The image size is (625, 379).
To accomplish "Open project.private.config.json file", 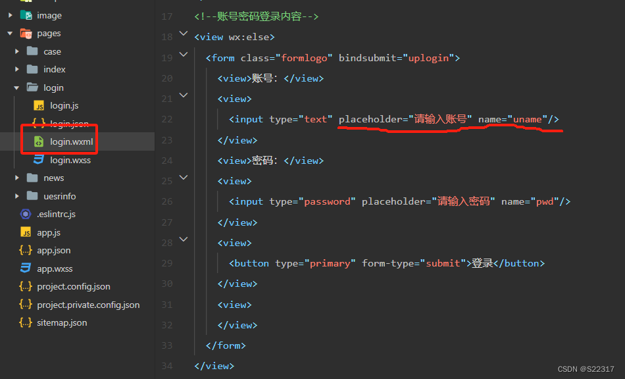I will coord(88,305).
